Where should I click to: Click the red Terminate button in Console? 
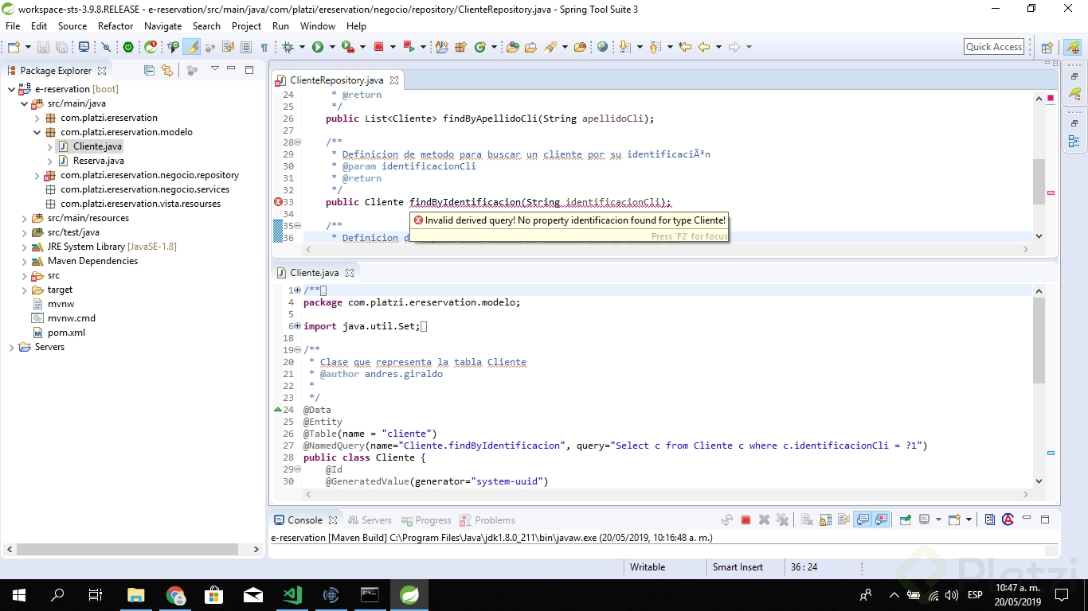point(746,520)
